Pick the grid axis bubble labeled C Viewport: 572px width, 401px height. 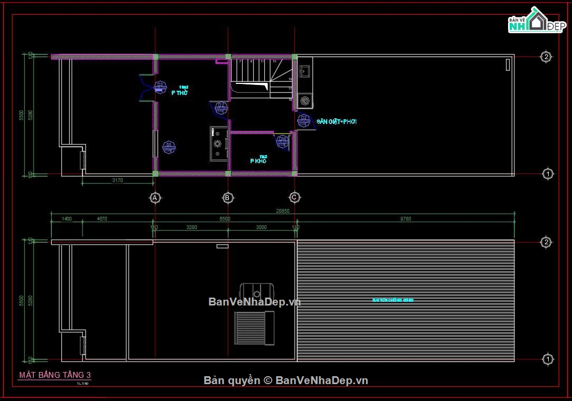tap(294, 197)
